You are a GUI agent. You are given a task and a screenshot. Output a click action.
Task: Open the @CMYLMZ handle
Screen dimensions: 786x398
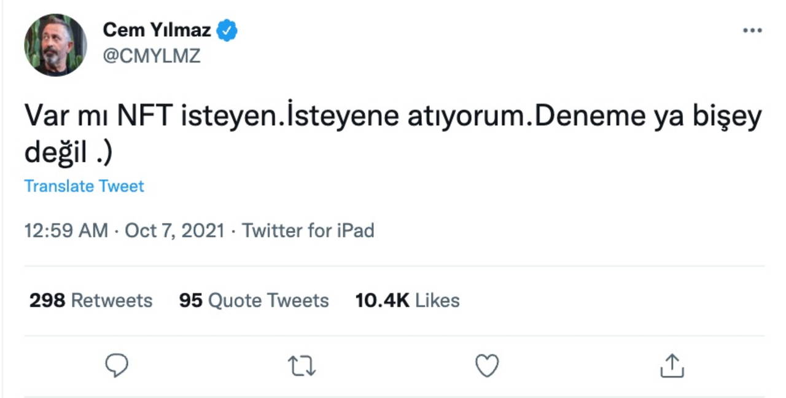coord(151,56)
